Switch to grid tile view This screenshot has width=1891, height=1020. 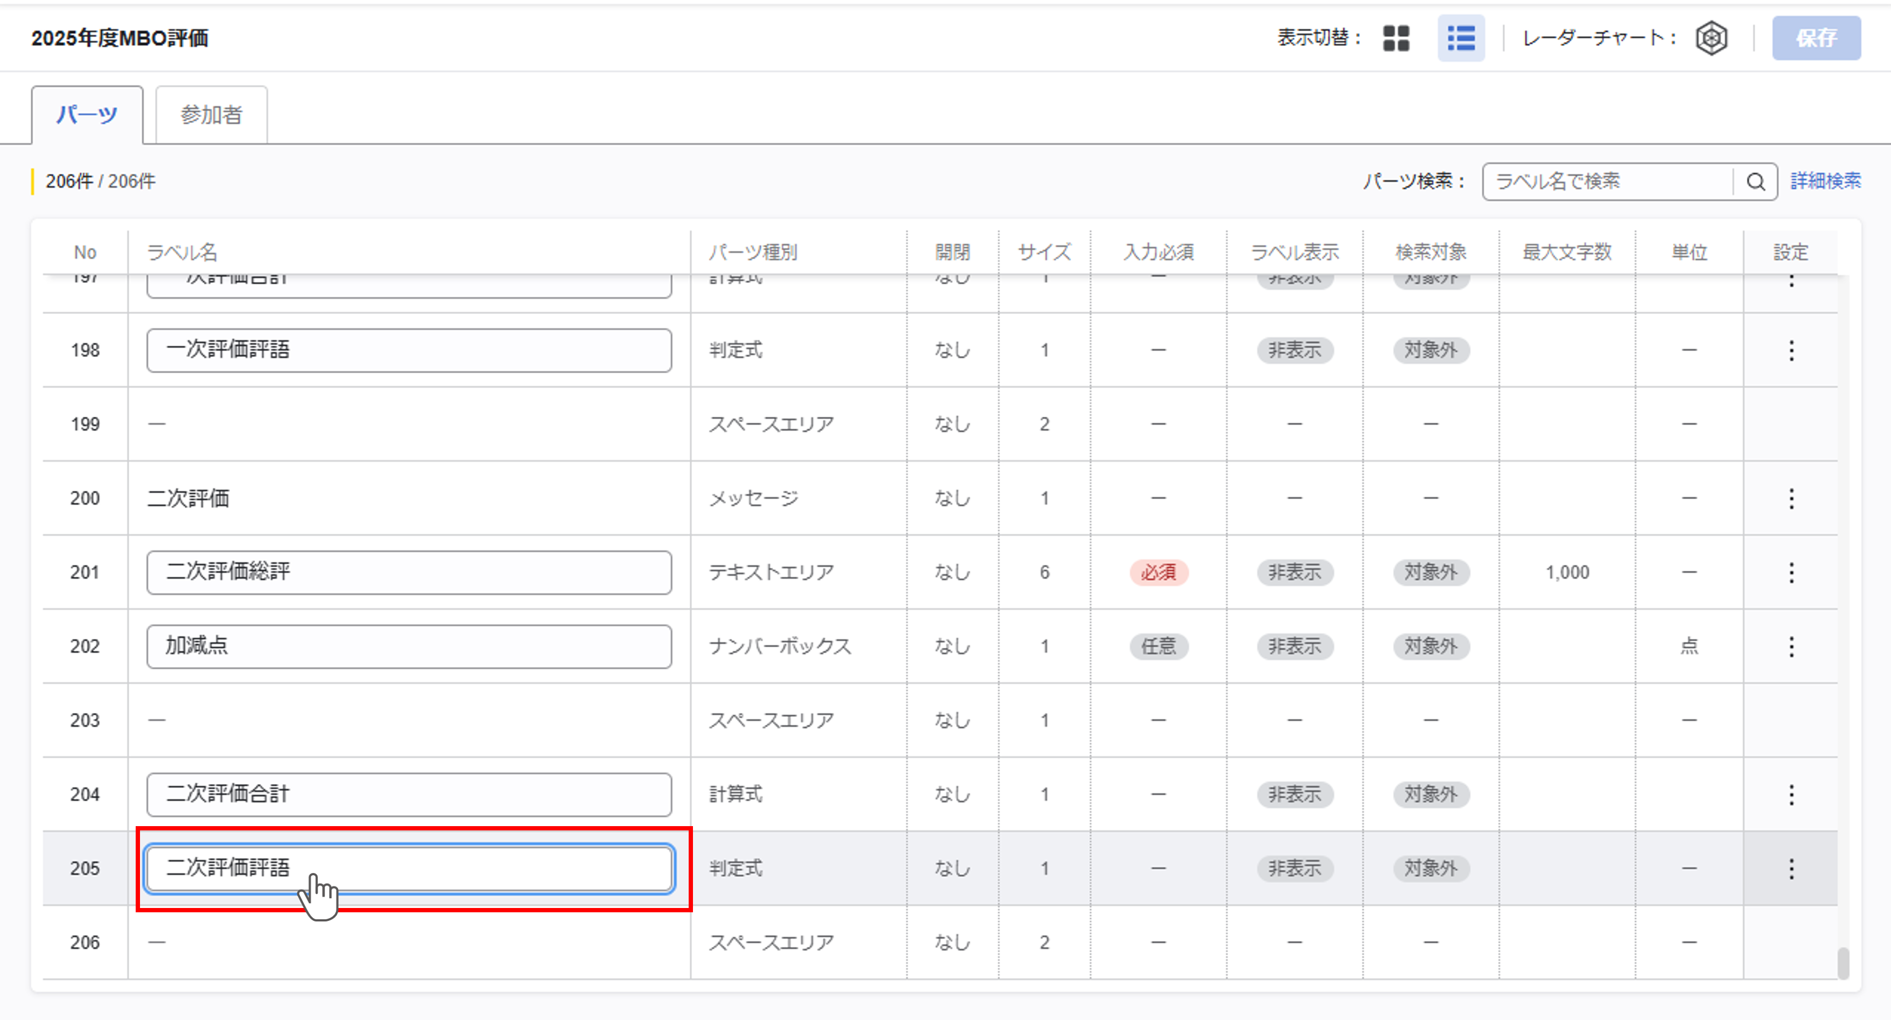click(1396, 38)
